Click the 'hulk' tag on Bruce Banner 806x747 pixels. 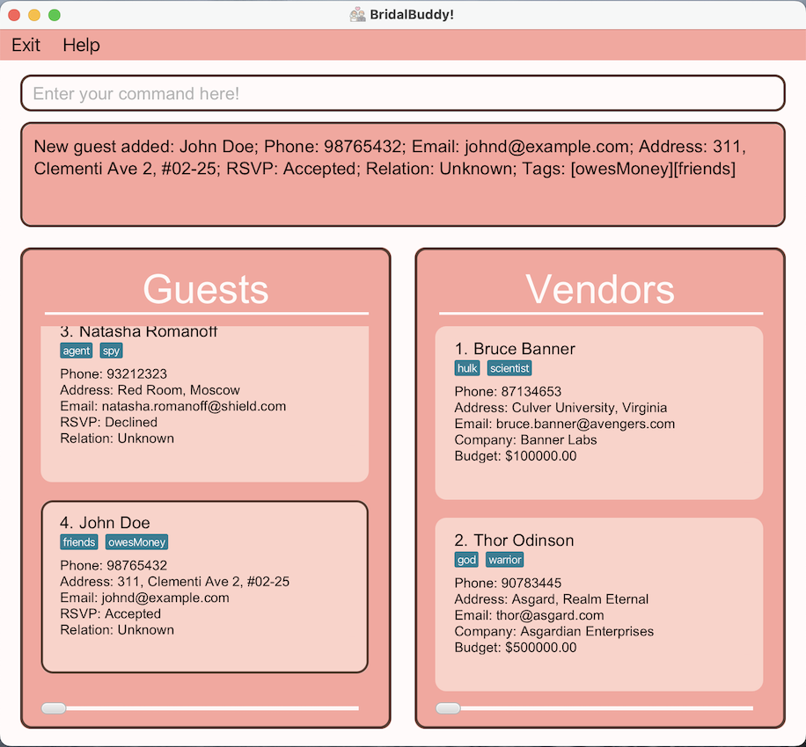point(467,368)
